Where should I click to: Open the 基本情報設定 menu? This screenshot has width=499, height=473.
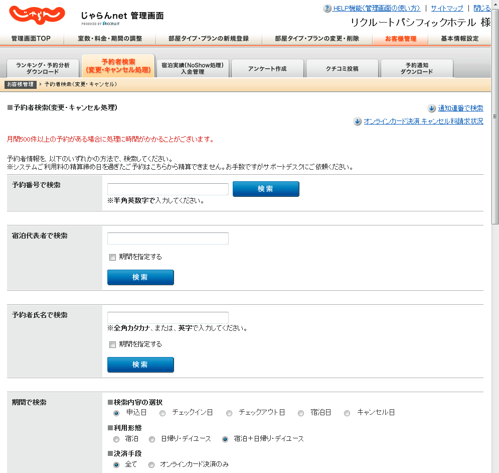pyautogui.click(x=459, y=39)
